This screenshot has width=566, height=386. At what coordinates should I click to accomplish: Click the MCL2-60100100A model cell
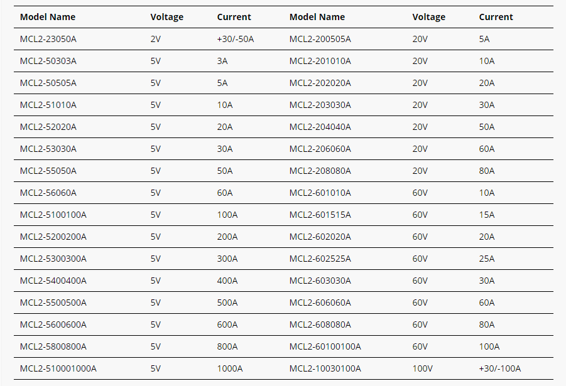point(325,346)
